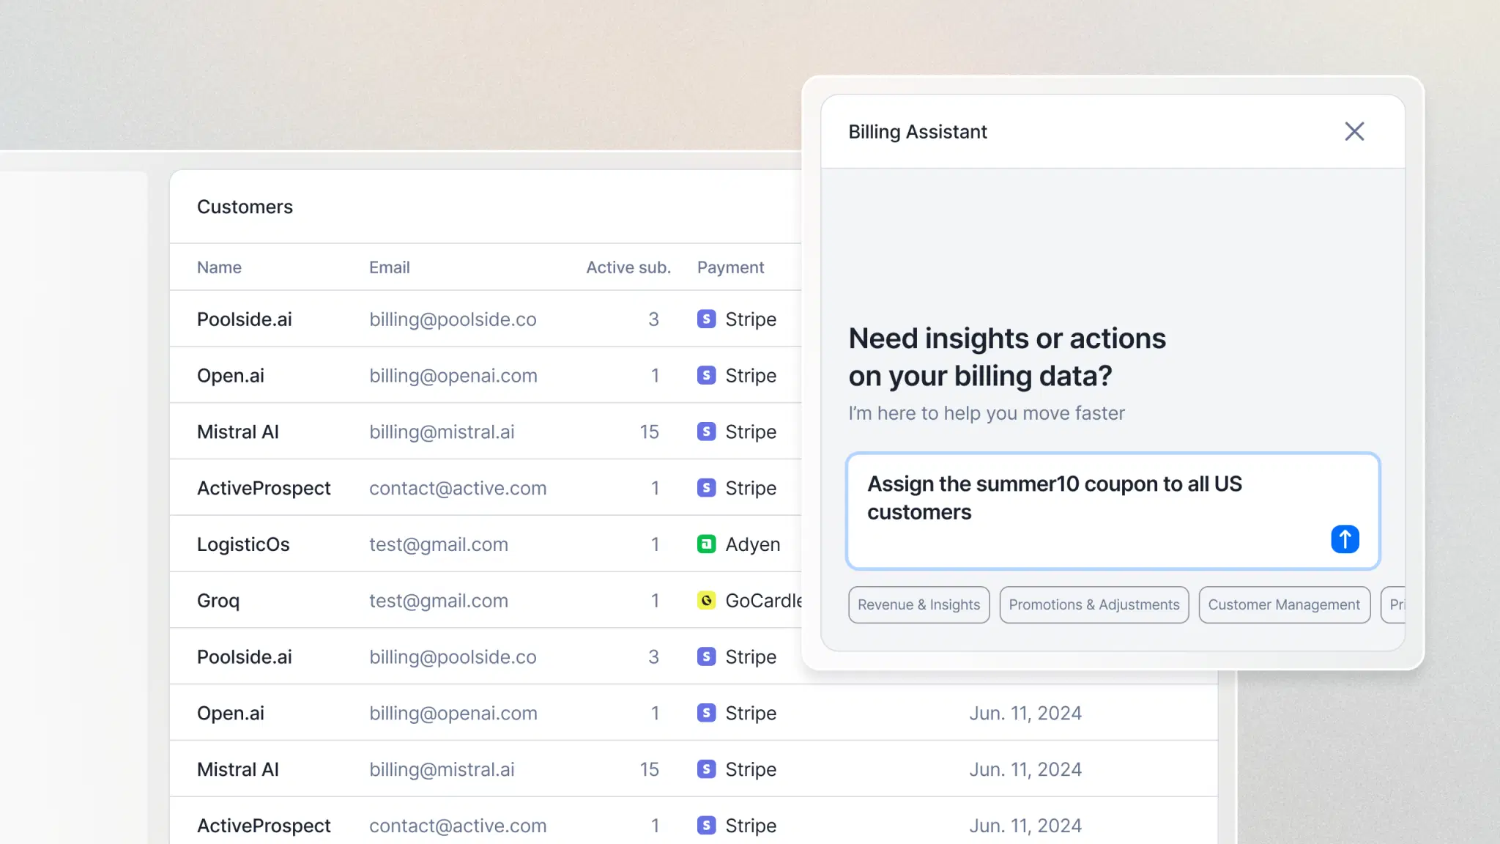Click the Stripe icon for Open.ai
Viewport: 1500px width, 844px height.
click(706, 375)
